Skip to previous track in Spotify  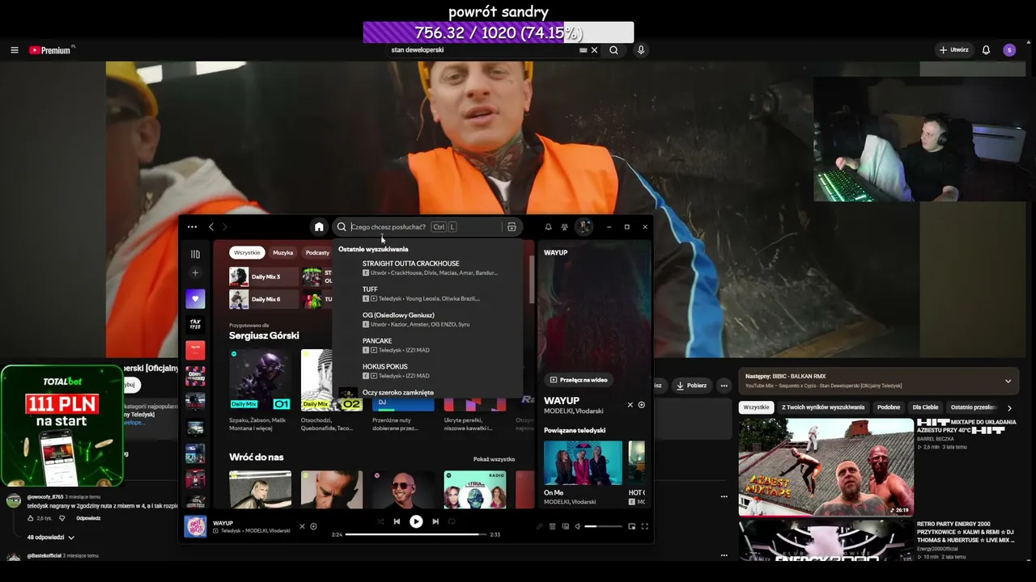tap(397, 521)
